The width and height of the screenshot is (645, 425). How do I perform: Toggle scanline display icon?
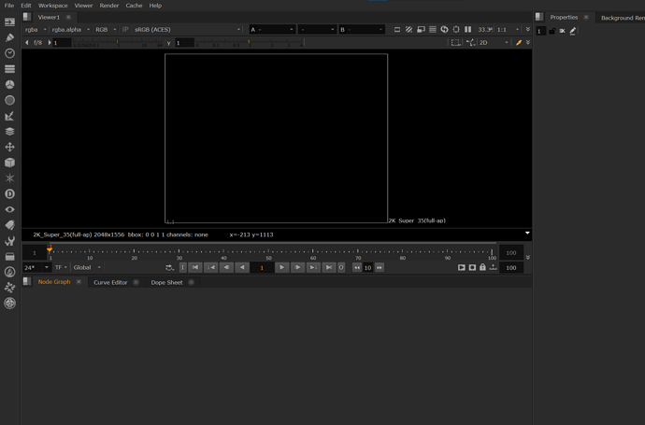tap(432, 30)
